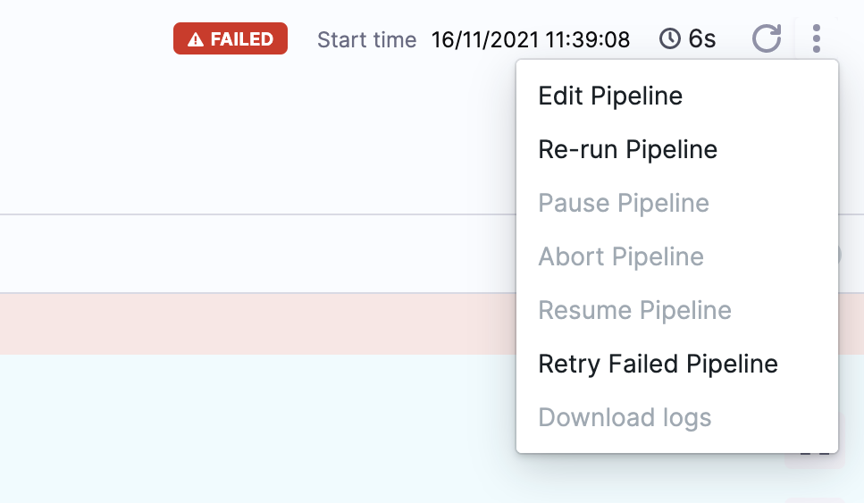This screenshot has height=503, width=864.
Task: Toggle the three-dot more options menu
Action: [x=816, y=38]
